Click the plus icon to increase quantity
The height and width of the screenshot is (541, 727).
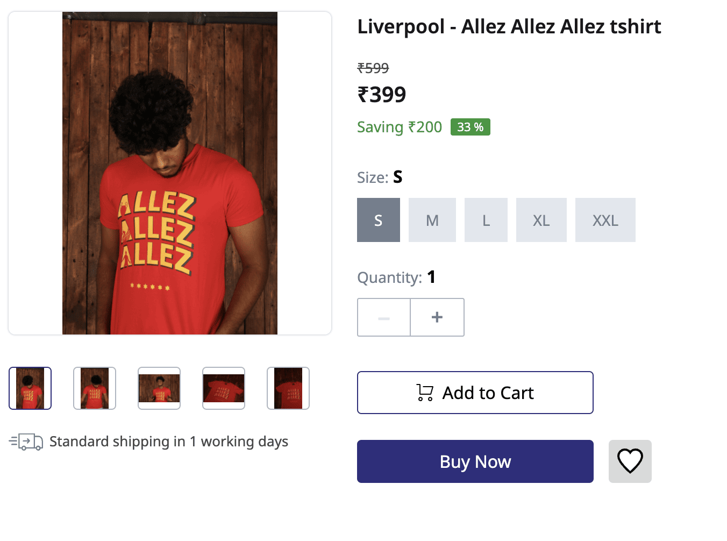pos(437,317)
